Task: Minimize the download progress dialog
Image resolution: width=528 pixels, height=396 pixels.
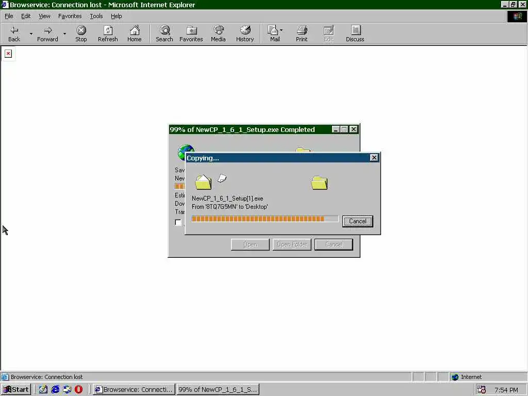Action: coord(335,129)
